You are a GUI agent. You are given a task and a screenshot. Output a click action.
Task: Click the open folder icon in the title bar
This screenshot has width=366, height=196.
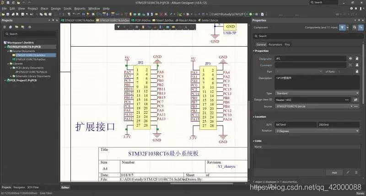(x=18, y=3)
